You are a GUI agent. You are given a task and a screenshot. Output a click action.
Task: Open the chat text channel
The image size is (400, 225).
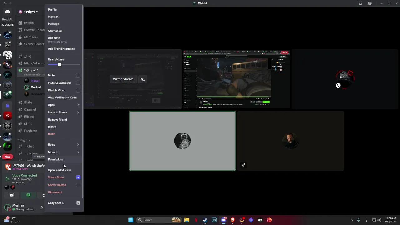30,146
